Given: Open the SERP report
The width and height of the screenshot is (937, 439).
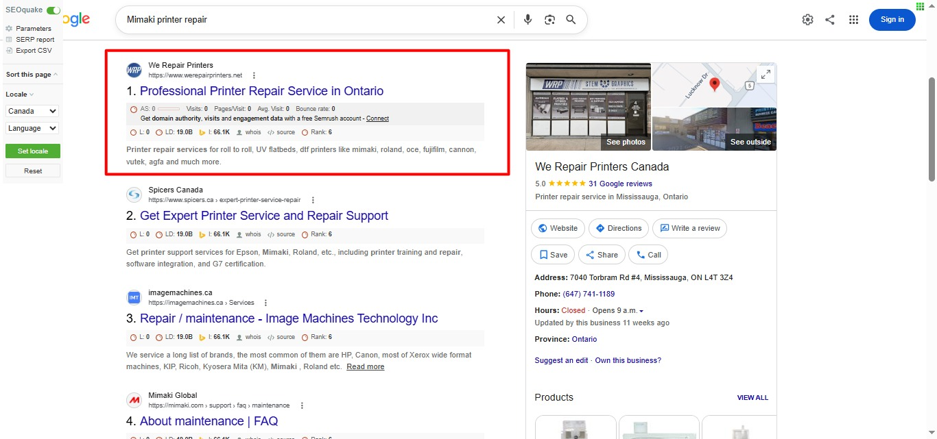Looking at the screenshot, I should [x=35, y=40].
